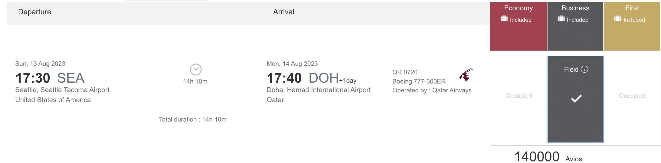This screenshot has width=661, height=163.
Task: Click the Economy baggage suitcase icon
Action: pos(504,19)
